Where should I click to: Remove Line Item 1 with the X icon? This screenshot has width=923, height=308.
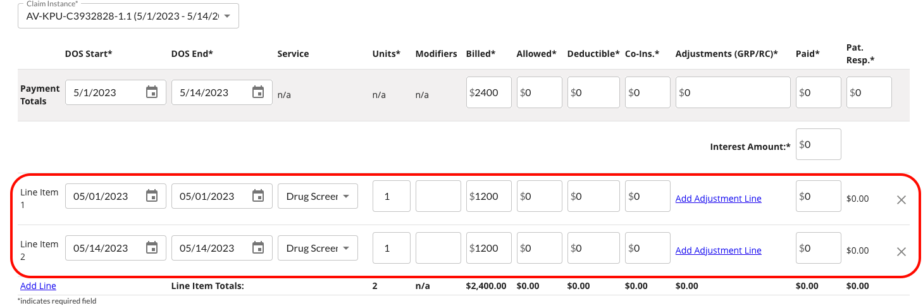tap(901, 200)
